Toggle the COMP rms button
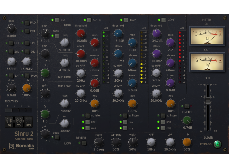 (163, 128)
